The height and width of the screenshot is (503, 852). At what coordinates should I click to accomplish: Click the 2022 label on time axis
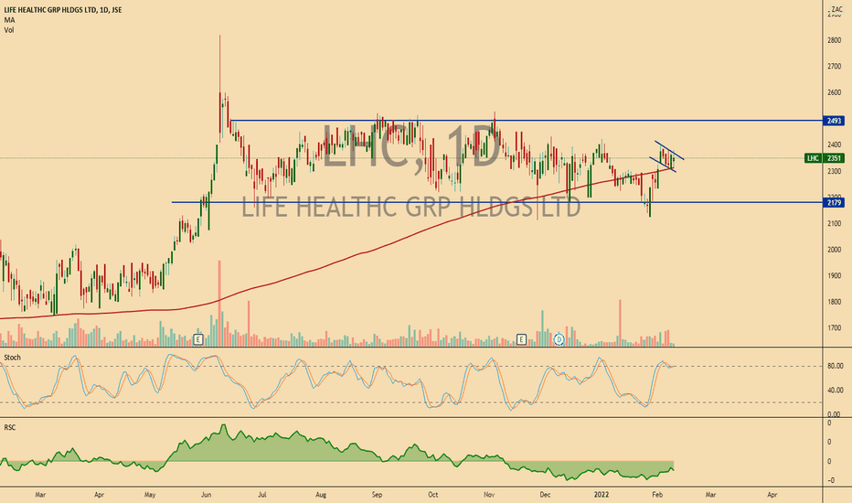pos(602,495)
